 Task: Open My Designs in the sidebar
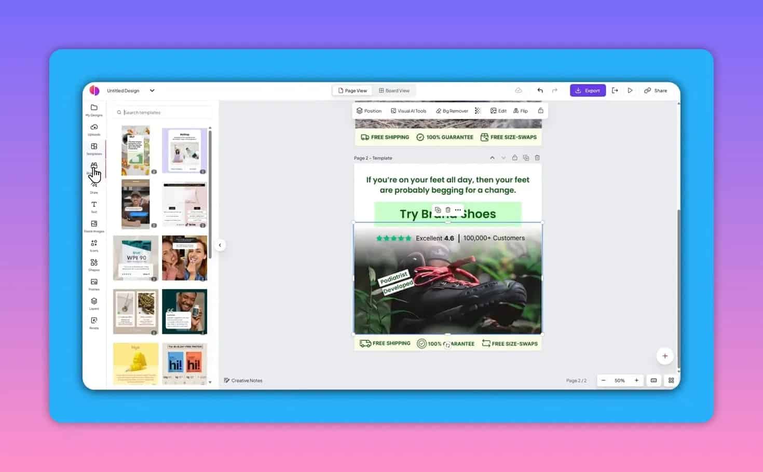click(94, 110)
